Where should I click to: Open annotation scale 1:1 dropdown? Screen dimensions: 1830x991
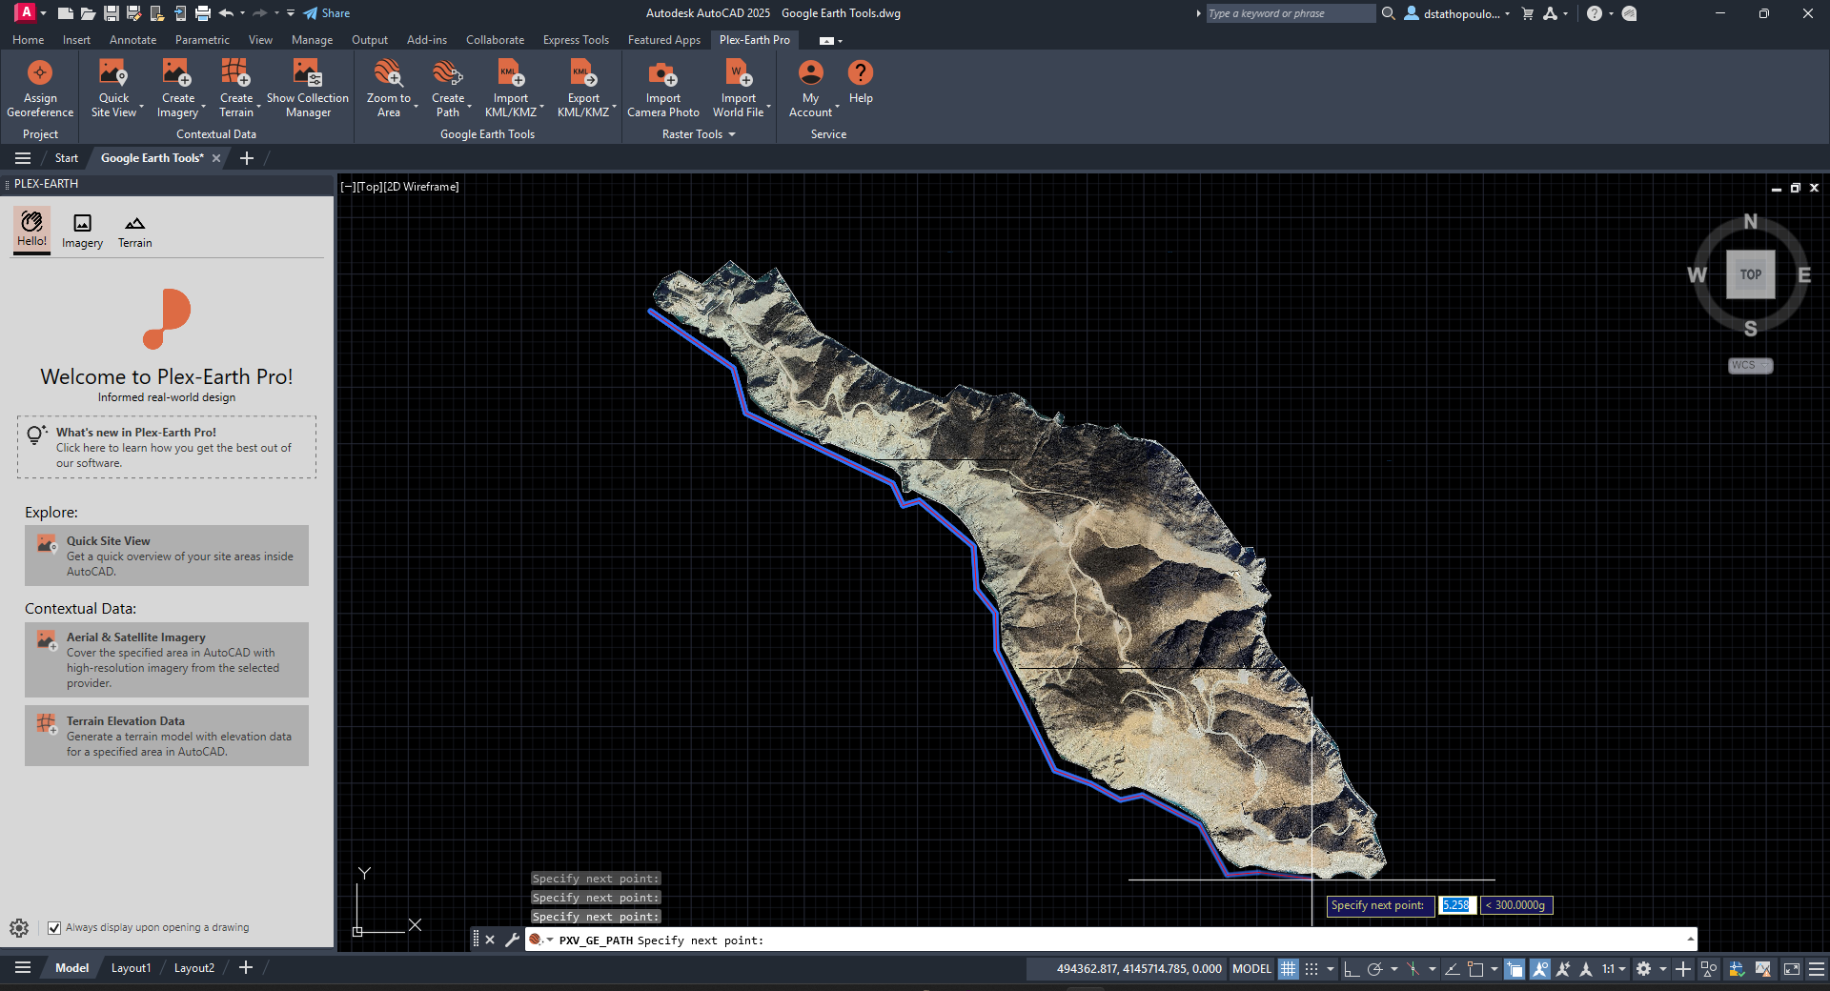(1614, 969)
